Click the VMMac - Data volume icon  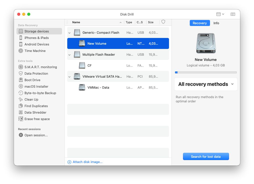point(82,87)
